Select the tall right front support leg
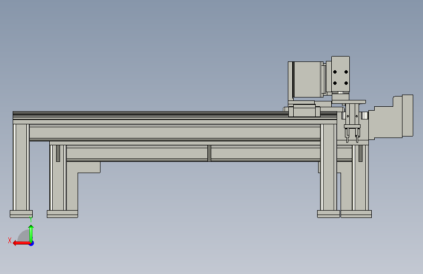Viewport: 423px width, 274px height. (x=328, y=167)
